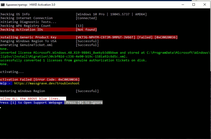Click the '[Not found]' status
211x139 pixels.
(86, 30)
